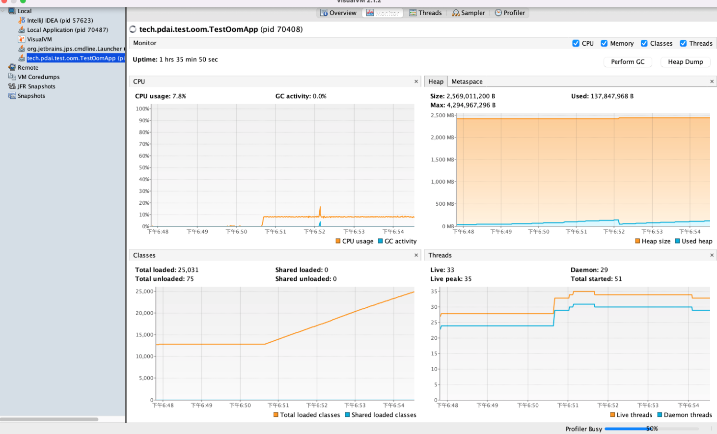717x434 pixels.
Task: Click the TestOomApp Java icon in tree
Action: [22, 58]
